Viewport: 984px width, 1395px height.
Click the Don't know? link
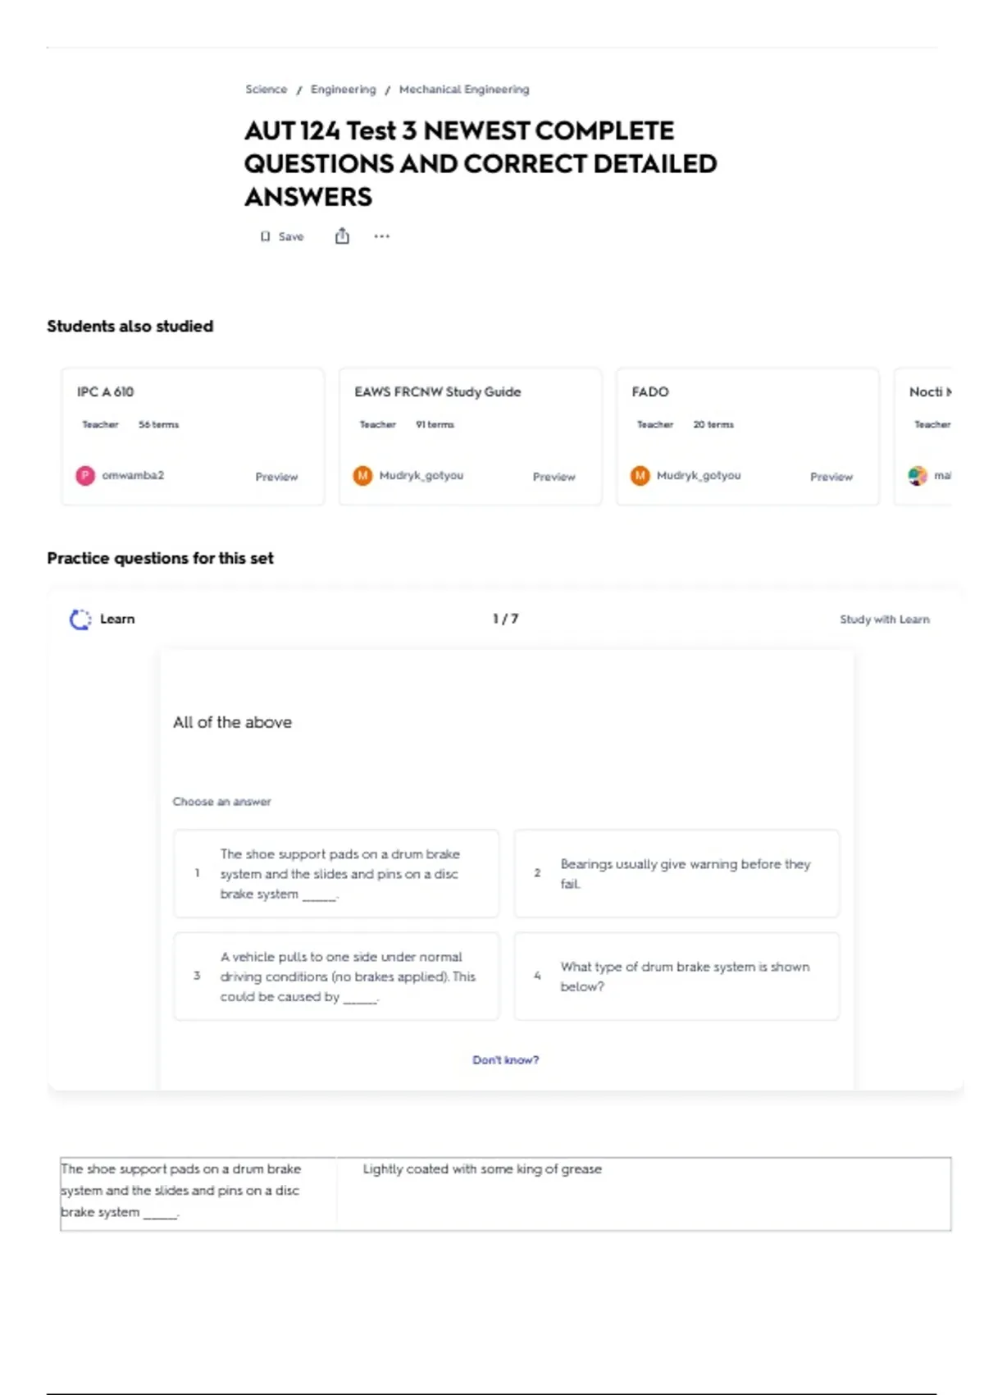506,1060
